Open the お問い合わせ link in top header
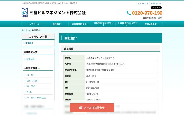Image resolution: width=184 pixels, height=115 pixels. point(156,3)
